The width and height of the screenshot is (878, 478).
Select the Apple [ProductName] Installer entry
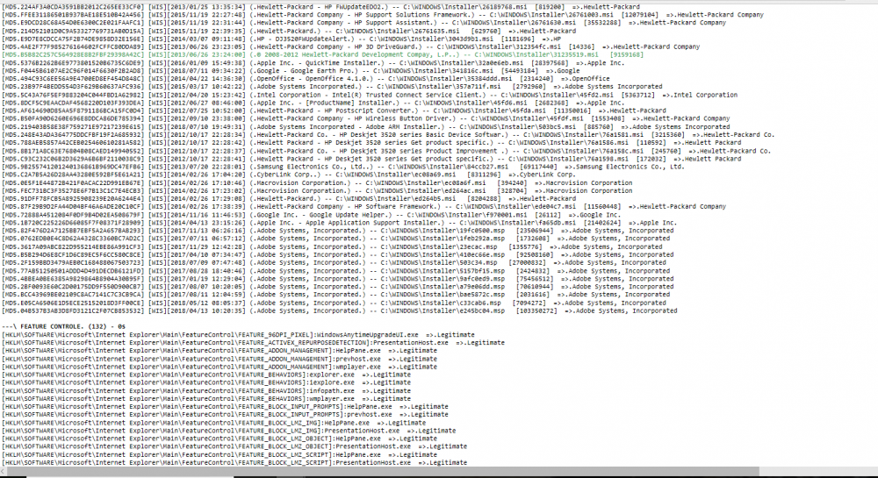(x=313, y=103)
